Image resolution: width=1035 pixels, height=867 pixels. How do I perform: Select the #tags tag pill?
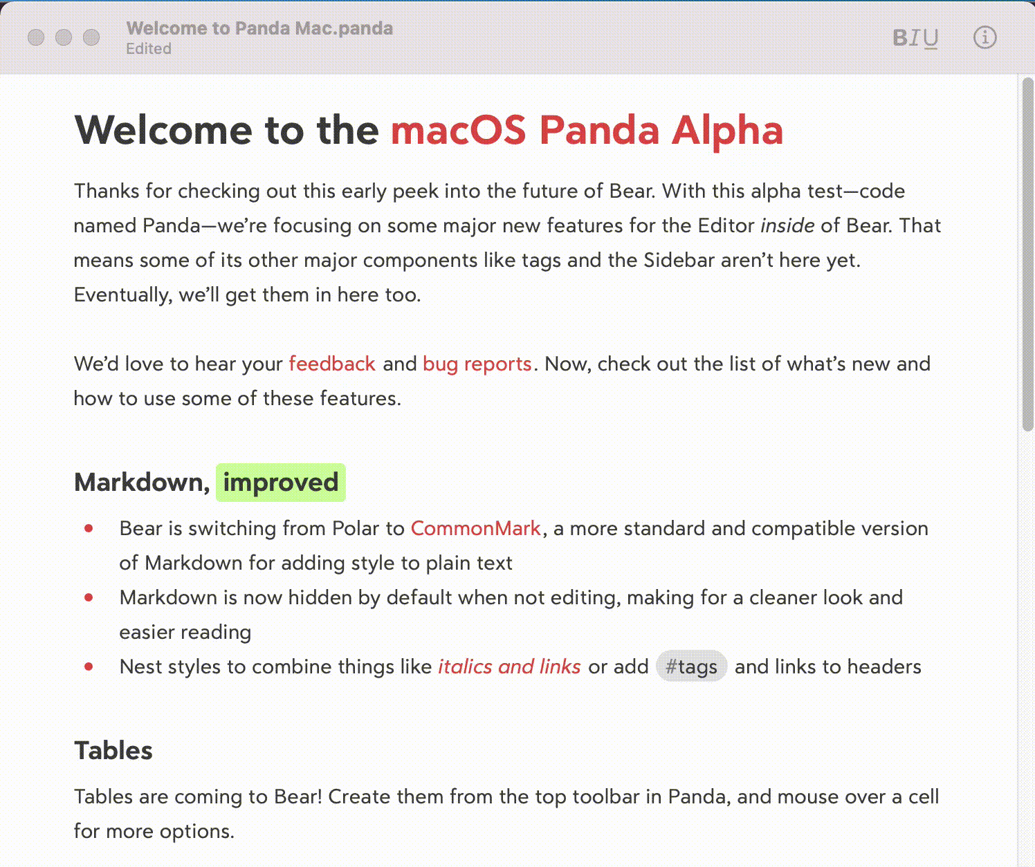click(x=691, y=666)
